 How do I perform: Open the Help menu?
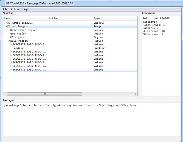(25, 9)
